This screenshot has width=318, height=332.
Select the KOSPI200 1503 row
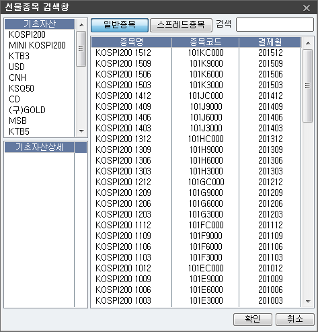pyautogui.click(x=196, y=85)
